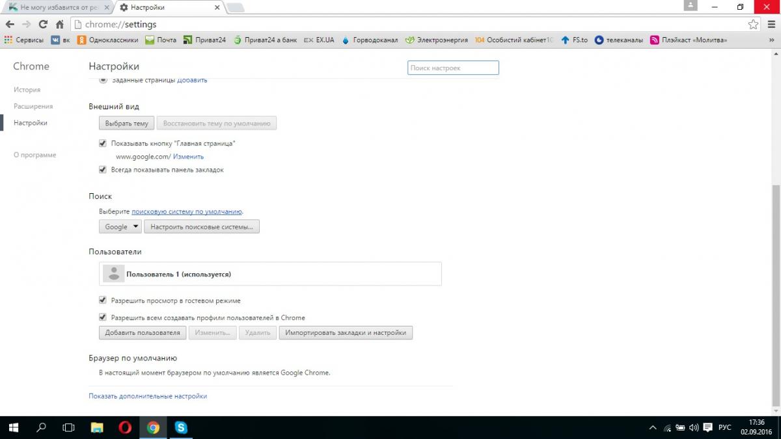This screenshot has height=439, width=781.
Task: Click the поисковую систему по умолчанию link
Action: 187,211
